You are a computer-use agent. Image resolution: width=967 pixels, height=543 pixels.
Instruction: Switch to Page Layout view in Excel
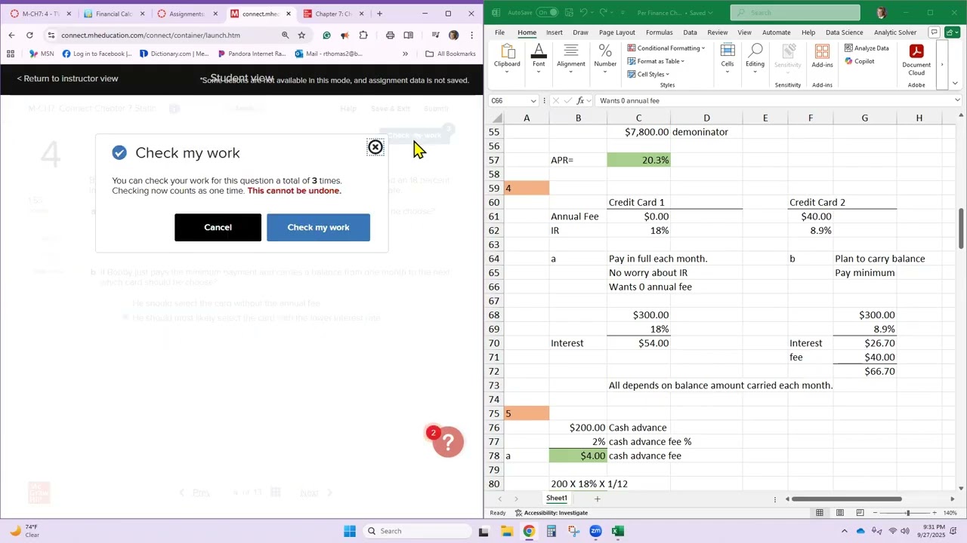pyautogui.click(x=839, y=513)
